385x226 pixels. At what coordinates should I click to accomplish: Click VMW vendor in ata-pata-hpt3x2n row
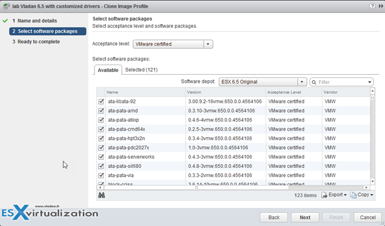(x=330, y=138)
